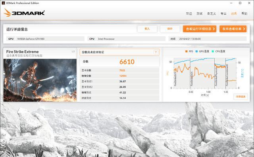Click the Fire Strike Extreme thumbnail image

click(x=40, y=80)
